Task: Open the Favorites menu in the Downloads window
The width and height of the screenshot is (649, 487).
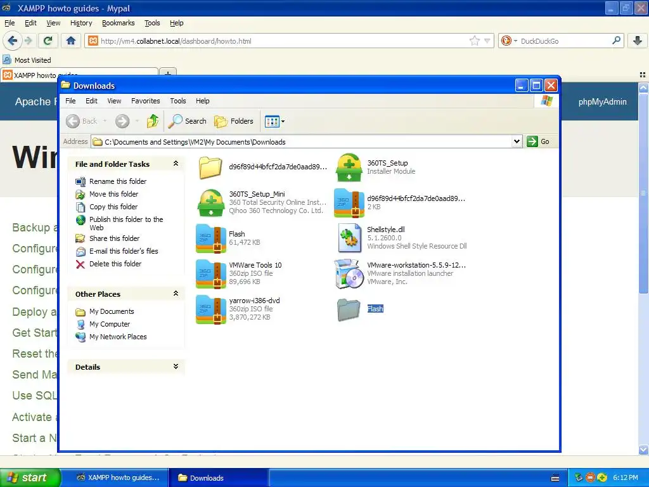Action: pyautogui.click(x=145, y=101)
